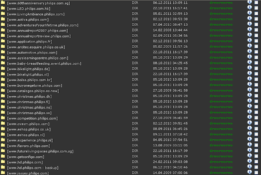Viewport: 261px width, 175px height.
Task: Click date 27.10.2009 06:41:58
Action: point(170,91)
